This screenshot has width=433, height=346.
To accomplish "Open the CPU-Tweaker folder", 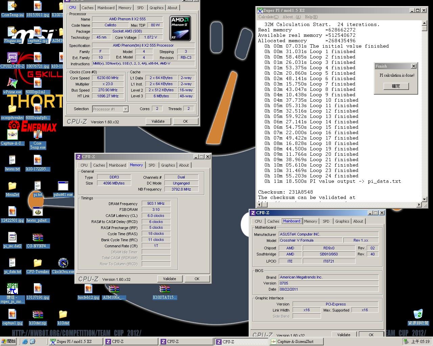I will coord(38,266).
